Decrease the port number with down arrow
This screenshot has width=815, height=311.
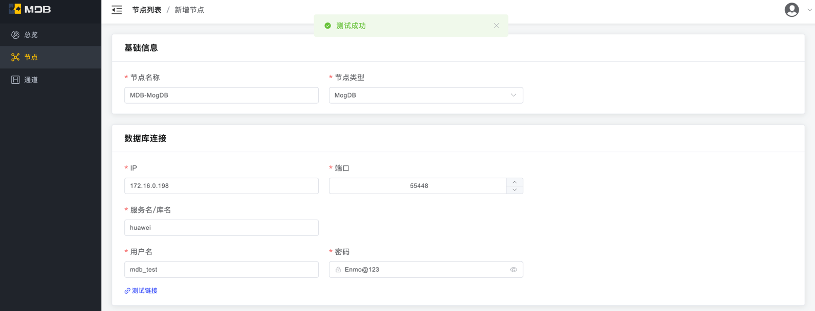pos(515,190)
